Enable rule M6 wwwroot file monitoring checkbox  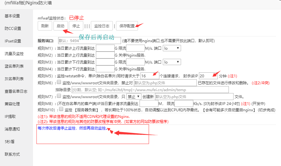point(59,83)
